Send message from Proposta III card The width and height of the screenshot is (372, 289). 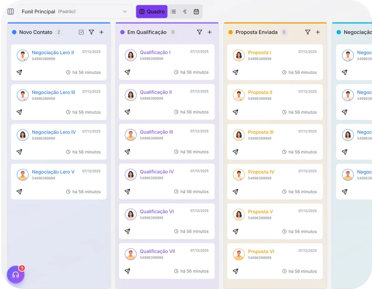click(235, 152)
